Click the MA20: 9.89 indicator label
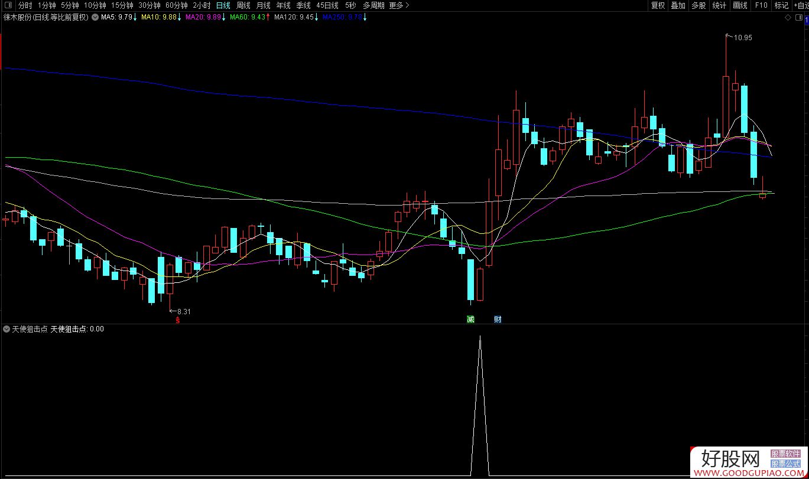Screen dimensions: 809x479 click(205, 17)
